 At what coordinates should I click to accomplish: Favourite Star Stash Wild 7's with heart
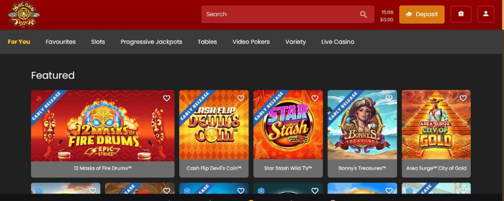click(x=314, y=98)
